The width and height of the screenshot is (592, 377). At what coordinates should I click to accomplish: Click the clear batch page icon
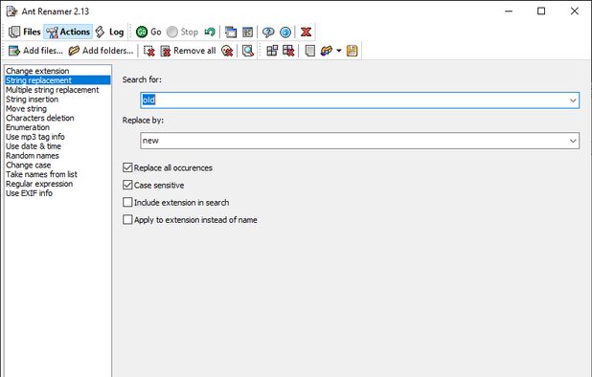(x=310, y=51)
